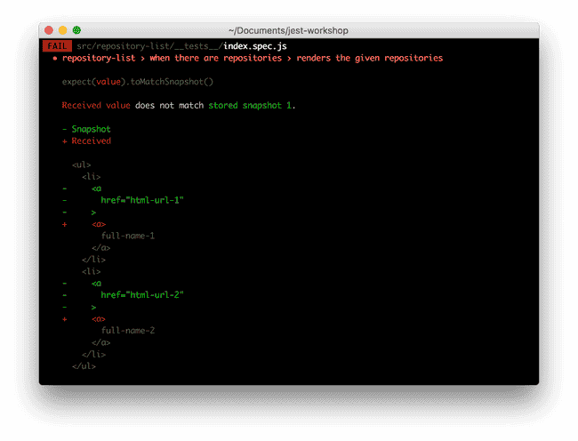The width and height of the screenshot is (578, 441).
Task: Click the href="html-url-2" attribute line
Action: (142, 294)
